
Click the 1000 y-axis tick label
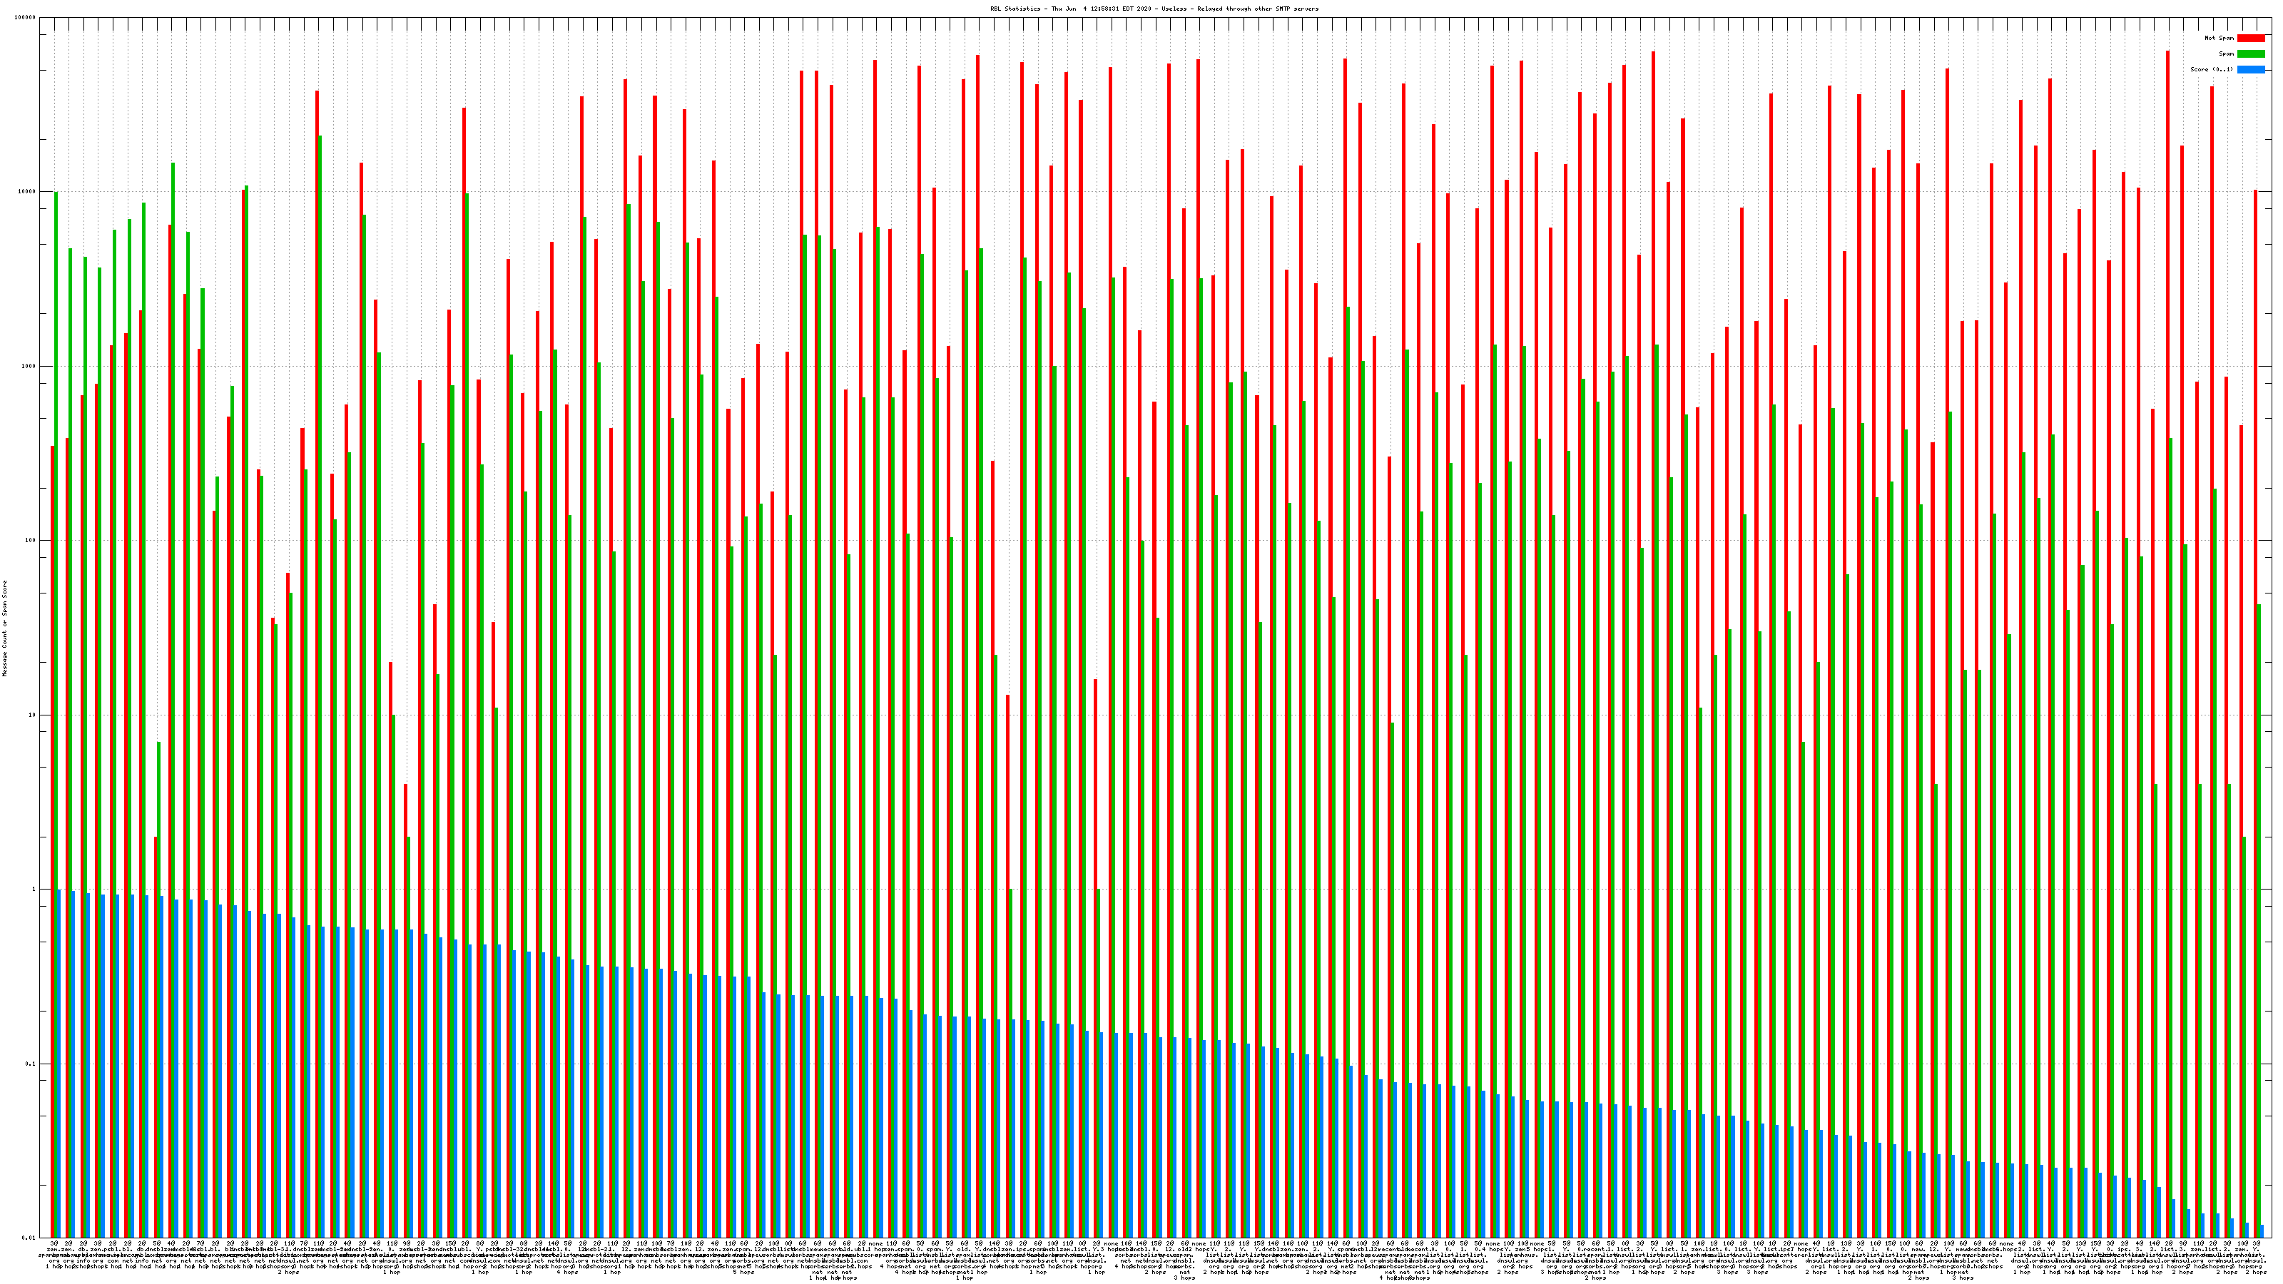[x=29, y=366]
